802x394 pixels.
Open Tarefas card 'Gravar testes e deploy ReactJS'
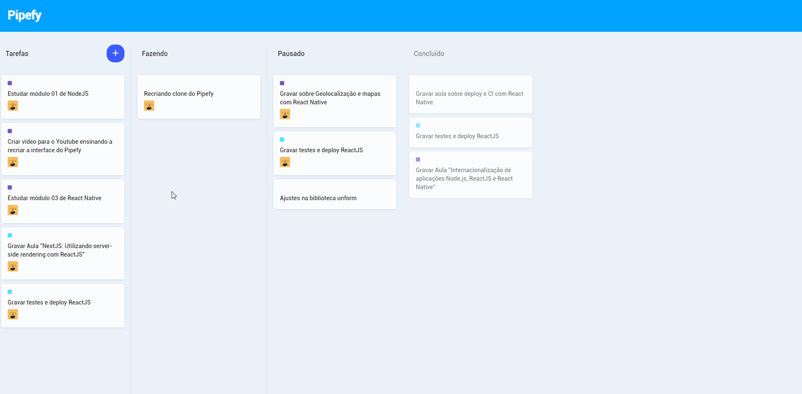63,305
